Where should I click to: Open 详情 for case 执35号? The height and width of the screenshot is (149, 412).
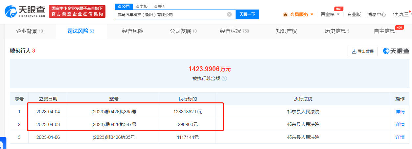pos(400,137)
